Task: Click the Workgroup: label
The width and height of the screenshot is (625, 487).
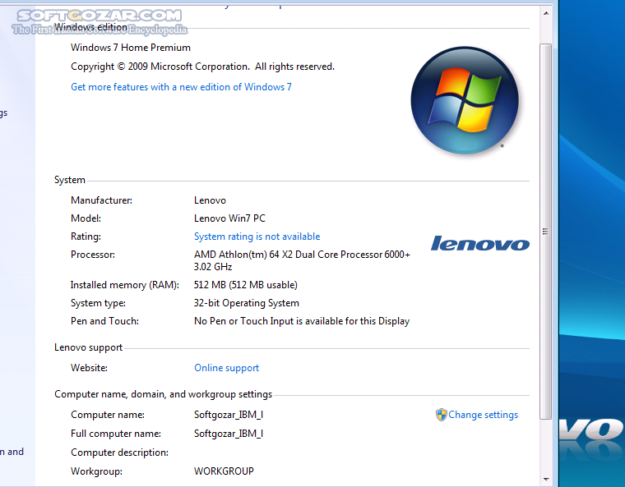Action: pyautogui.click(x=96, y=471)
